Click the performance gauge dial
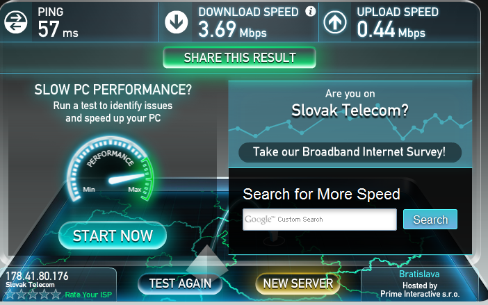 point(110,170)
